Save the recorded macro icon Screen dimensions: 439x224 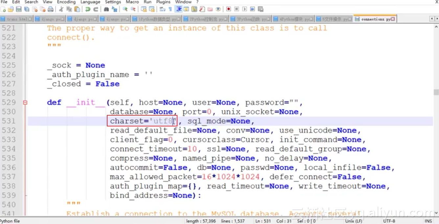tap(261, 9)
